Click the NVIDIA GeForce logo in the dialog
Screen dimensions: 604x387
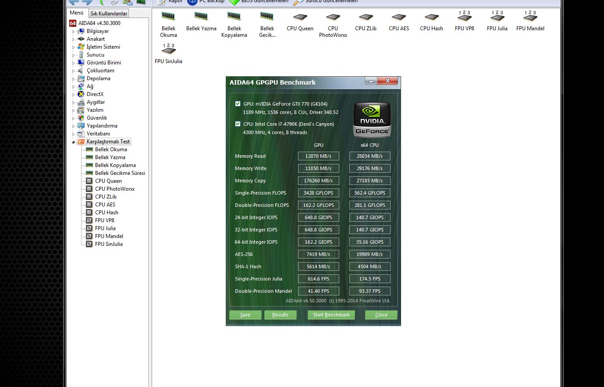click(372, 120)
